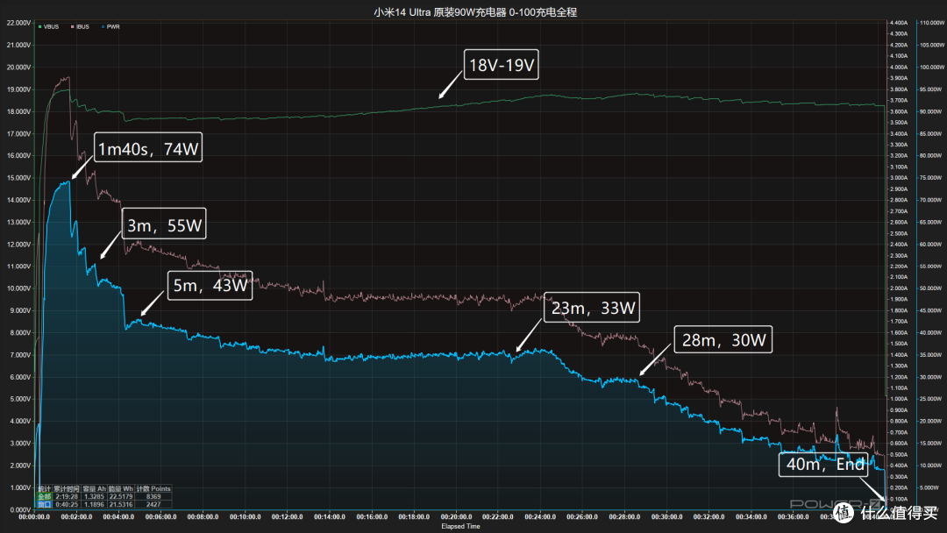Click the 00:10:00.0 time axis label
The image size is (947, 533).
tap(246, 517)
